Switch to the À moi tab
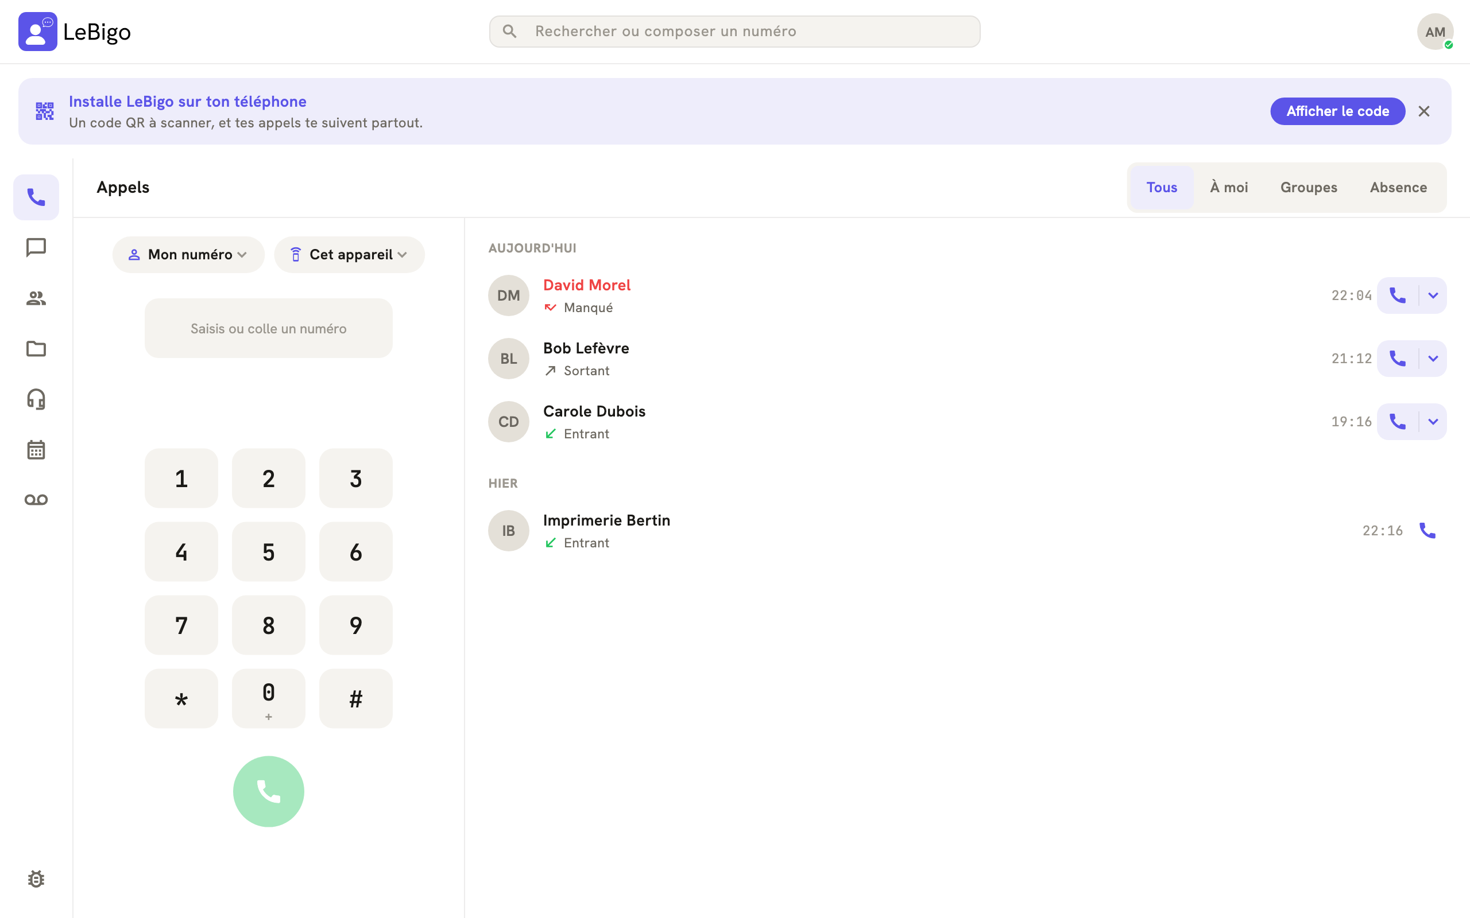The image size is (1470, 918). [1228, 188]
